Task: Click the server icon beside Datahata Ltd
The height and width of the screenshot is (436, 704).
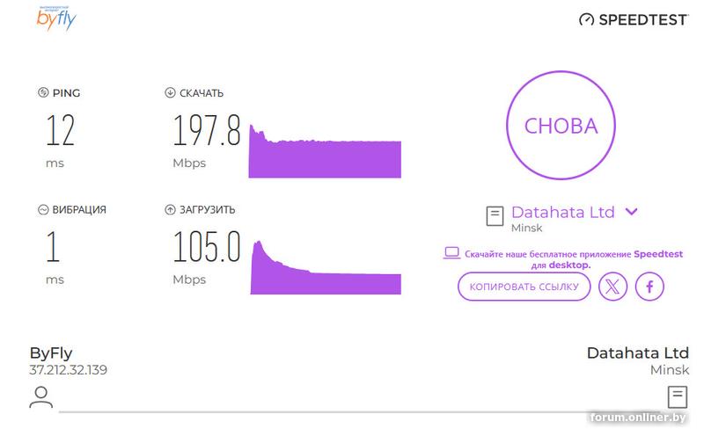Action: (495, 215)
